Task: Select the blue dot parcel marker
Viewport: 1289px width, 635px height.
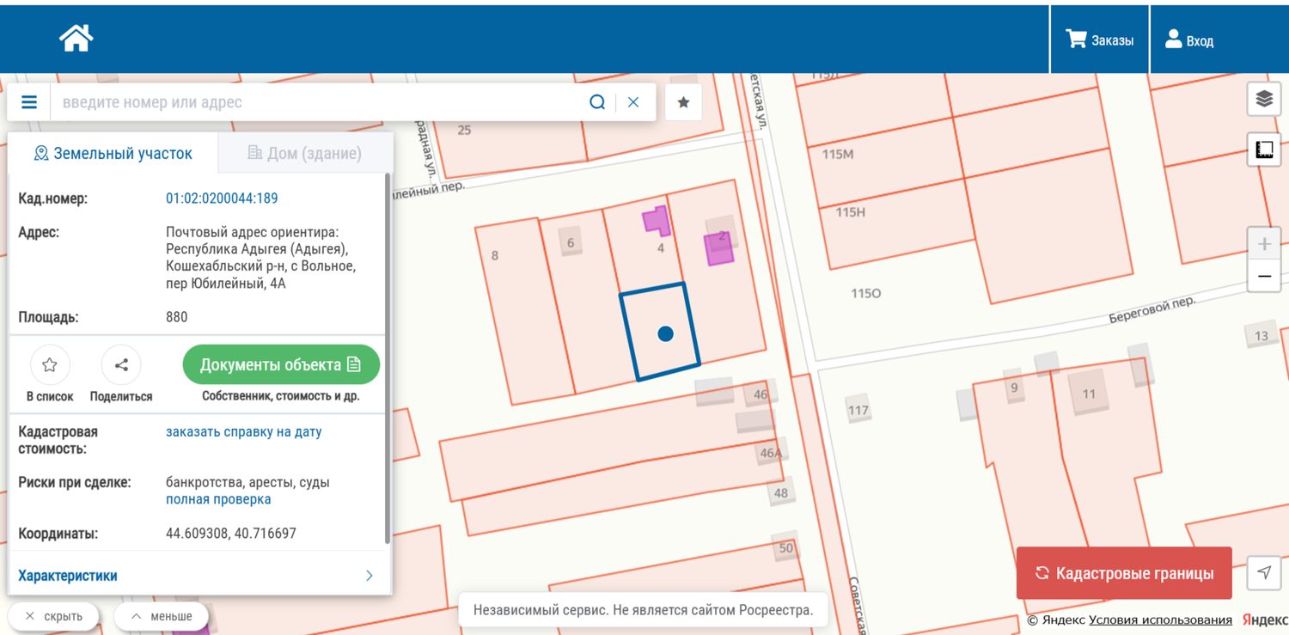Action: (x=665, y=333)
